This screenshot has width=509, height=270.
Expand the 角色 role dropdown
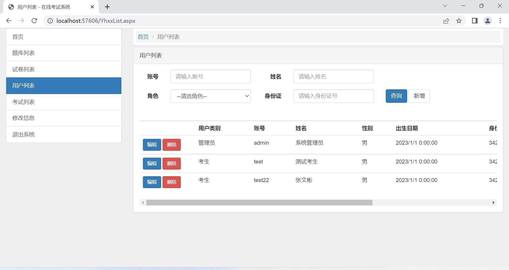210,96
